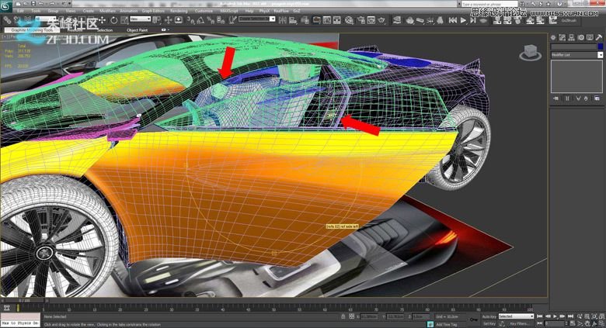The height and width of the screenshot is (328, 606).
Task: Open the MAXScript menu
Action: coord(229,11)
